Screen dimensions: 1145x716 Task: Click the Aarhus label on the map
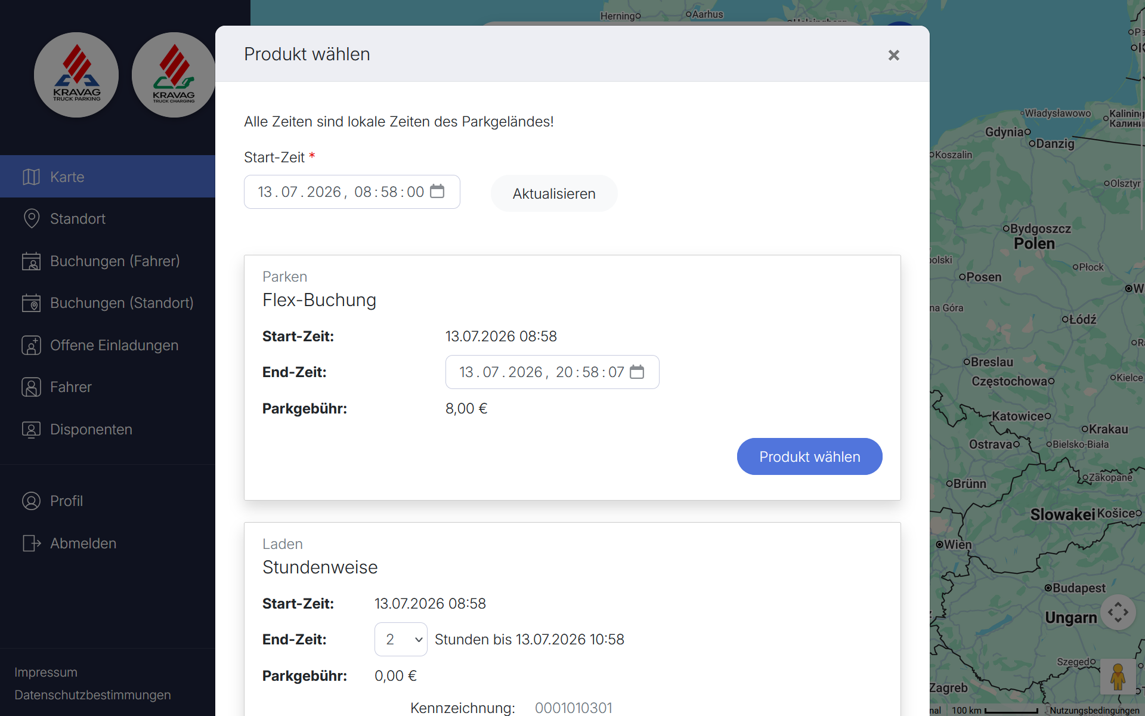[x=707, y=14]
